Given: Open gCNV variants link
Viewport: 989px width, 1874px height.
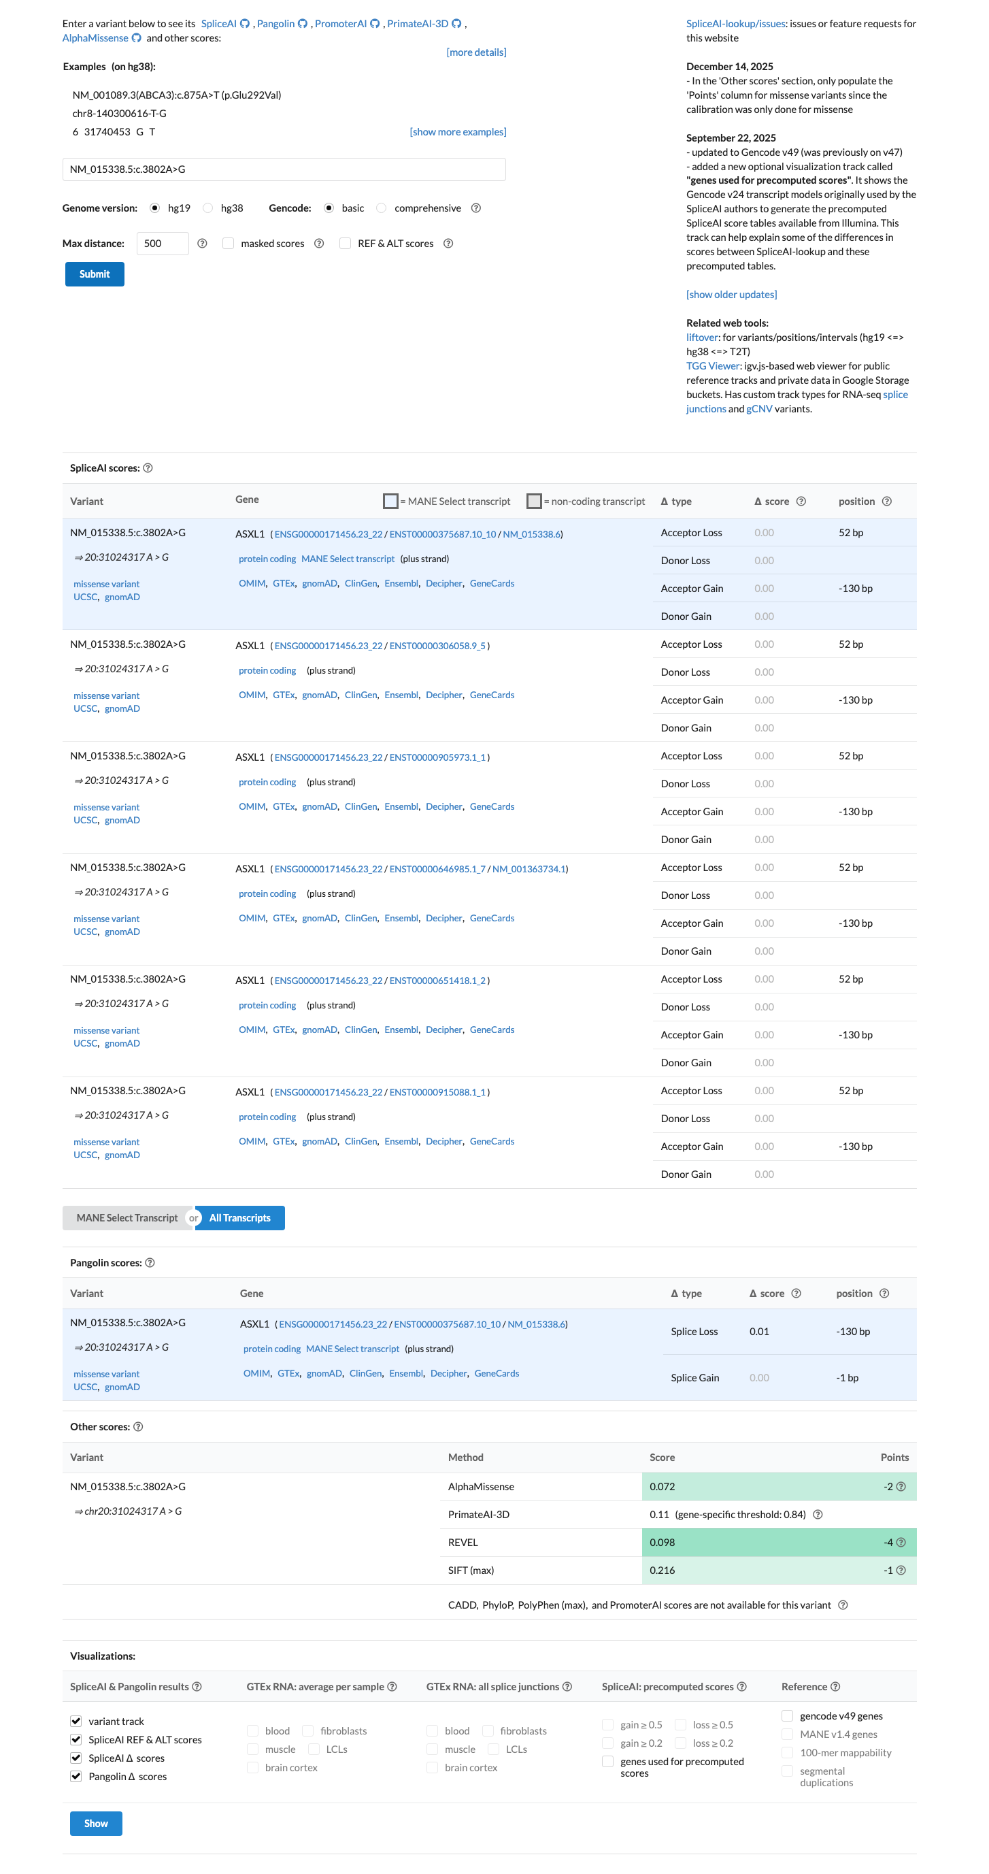Looking at the screenshot, I should point(759,409).
